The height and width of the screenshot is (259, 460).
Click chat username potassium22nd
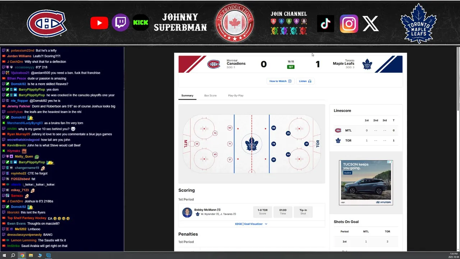tap(23, 50)
